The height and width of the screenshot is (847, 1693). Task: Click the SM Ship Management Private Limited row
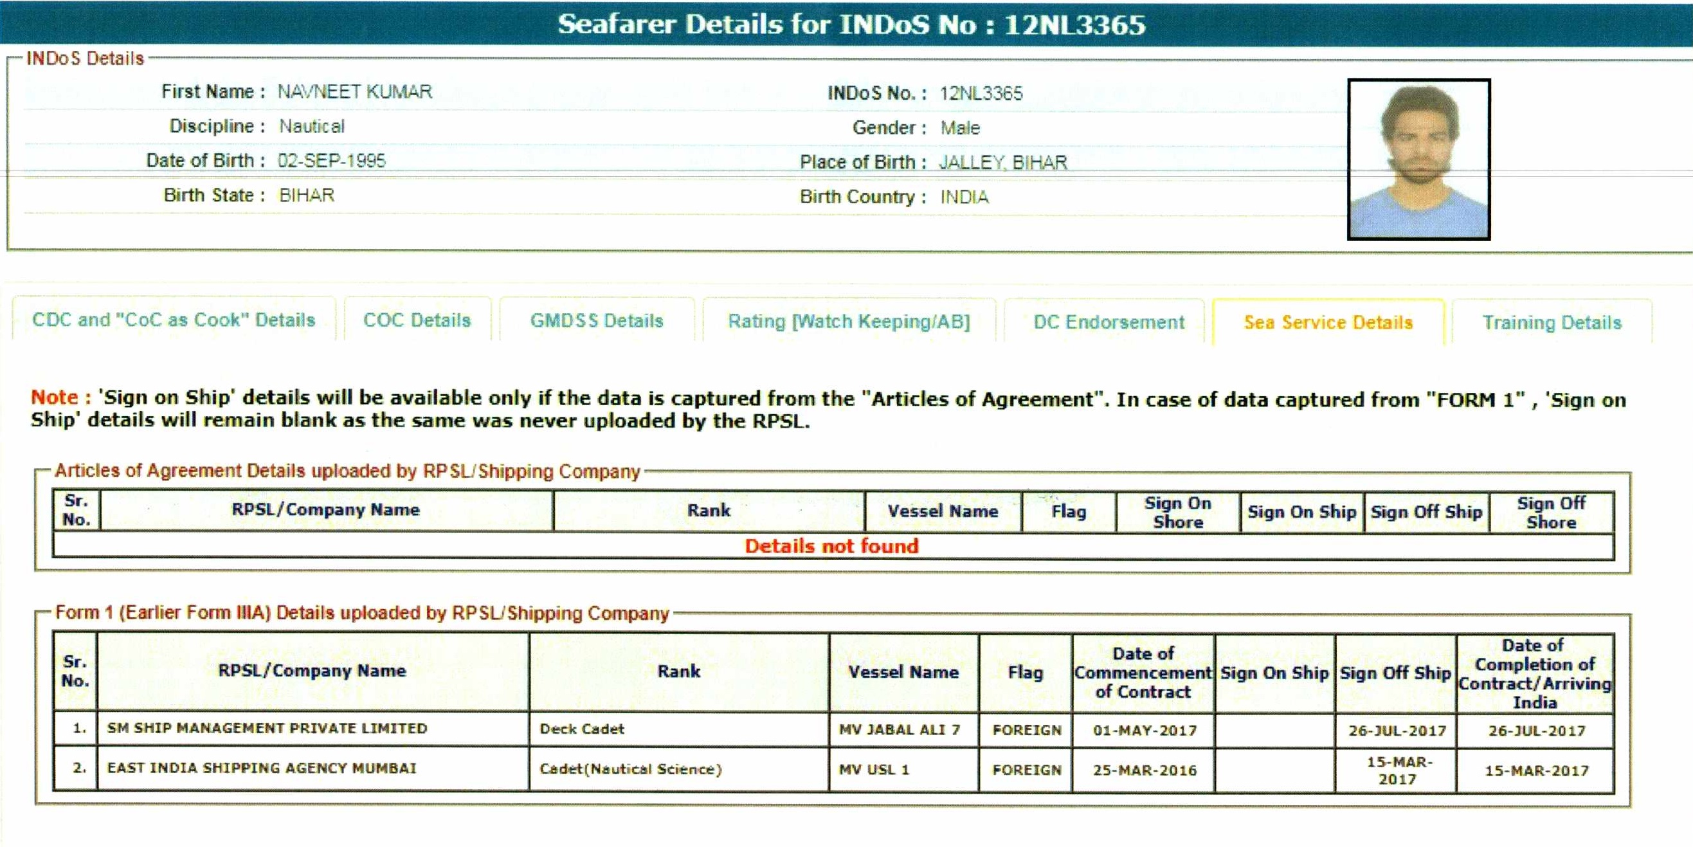(267, 729)
